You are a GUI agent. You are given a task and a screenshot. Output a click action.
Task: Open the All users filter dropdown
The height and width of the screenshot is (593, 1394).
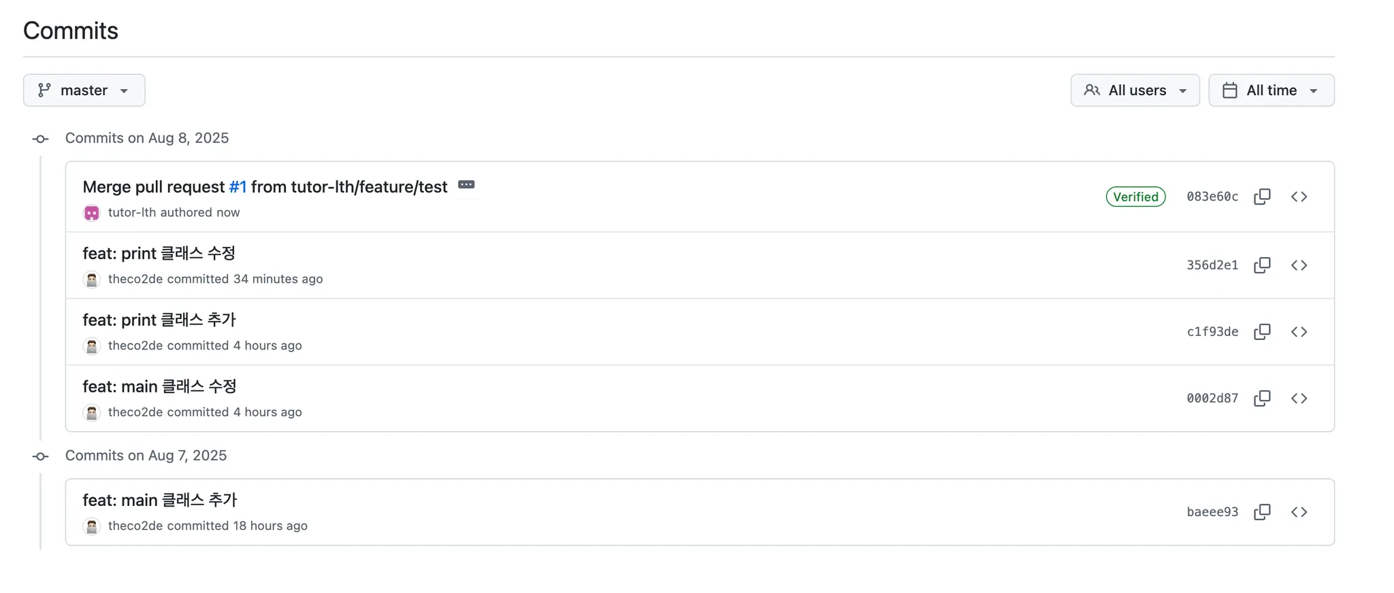pos(1135,90)
